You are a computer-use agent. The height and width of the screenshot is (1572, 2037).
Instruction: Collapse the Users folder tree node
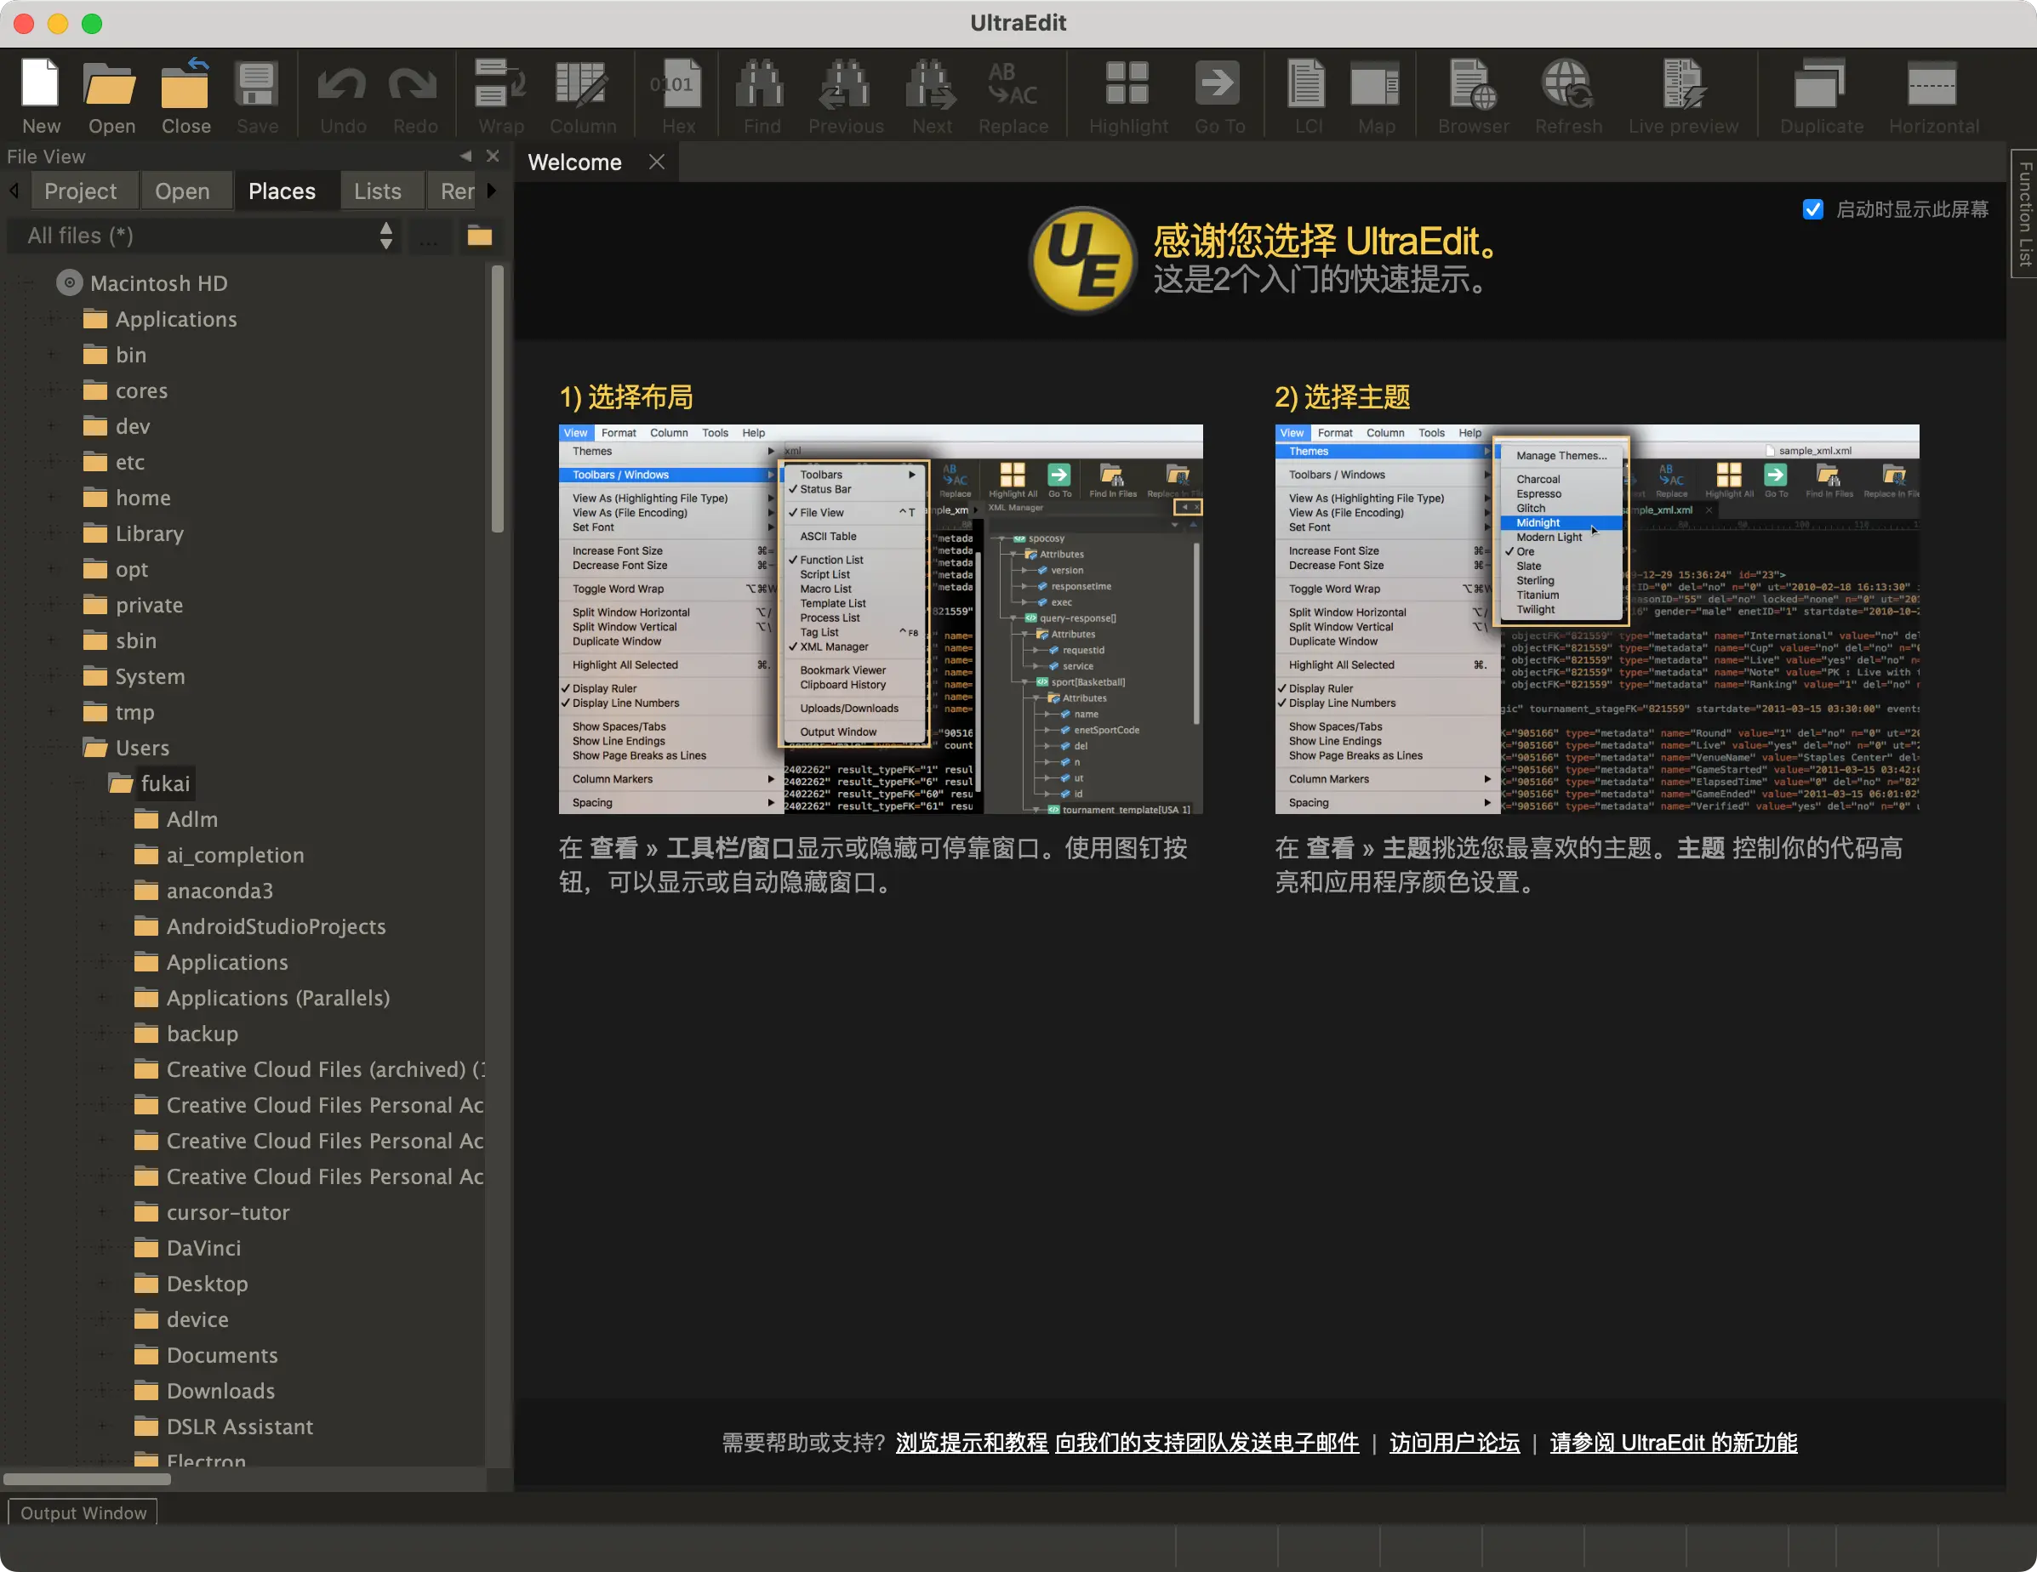[52, 748]
